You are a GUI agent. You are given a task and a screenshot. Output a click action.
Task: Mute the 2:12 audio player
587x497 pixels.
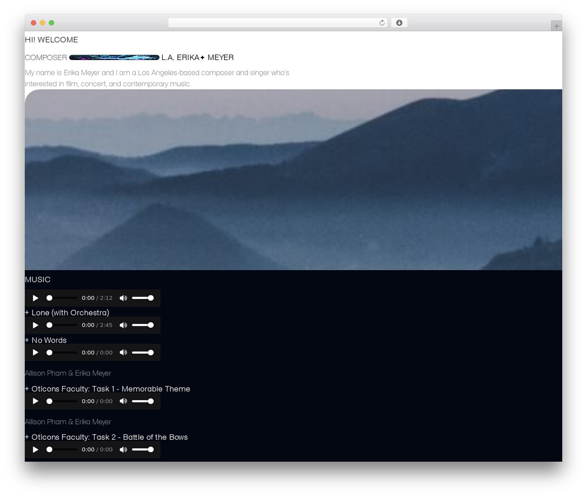pyautogui.click(x=123, y=298)
